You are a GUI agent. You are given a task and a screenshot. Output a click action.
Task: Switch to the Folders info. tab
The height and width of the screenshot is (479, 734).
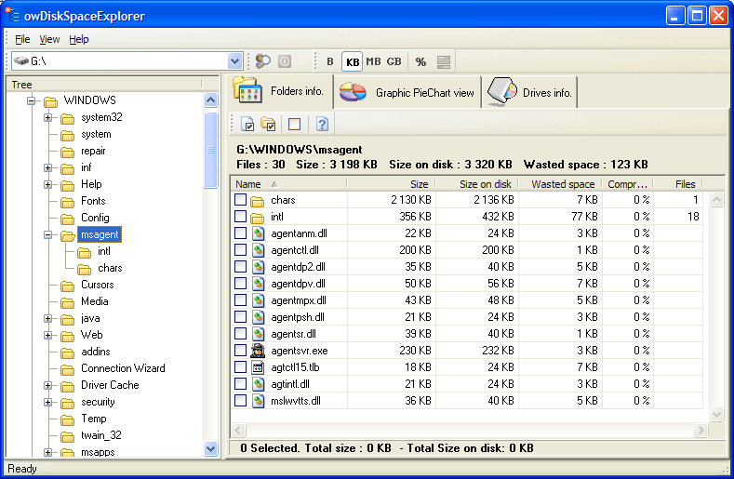pyautogui.click(x=282, y=91)
